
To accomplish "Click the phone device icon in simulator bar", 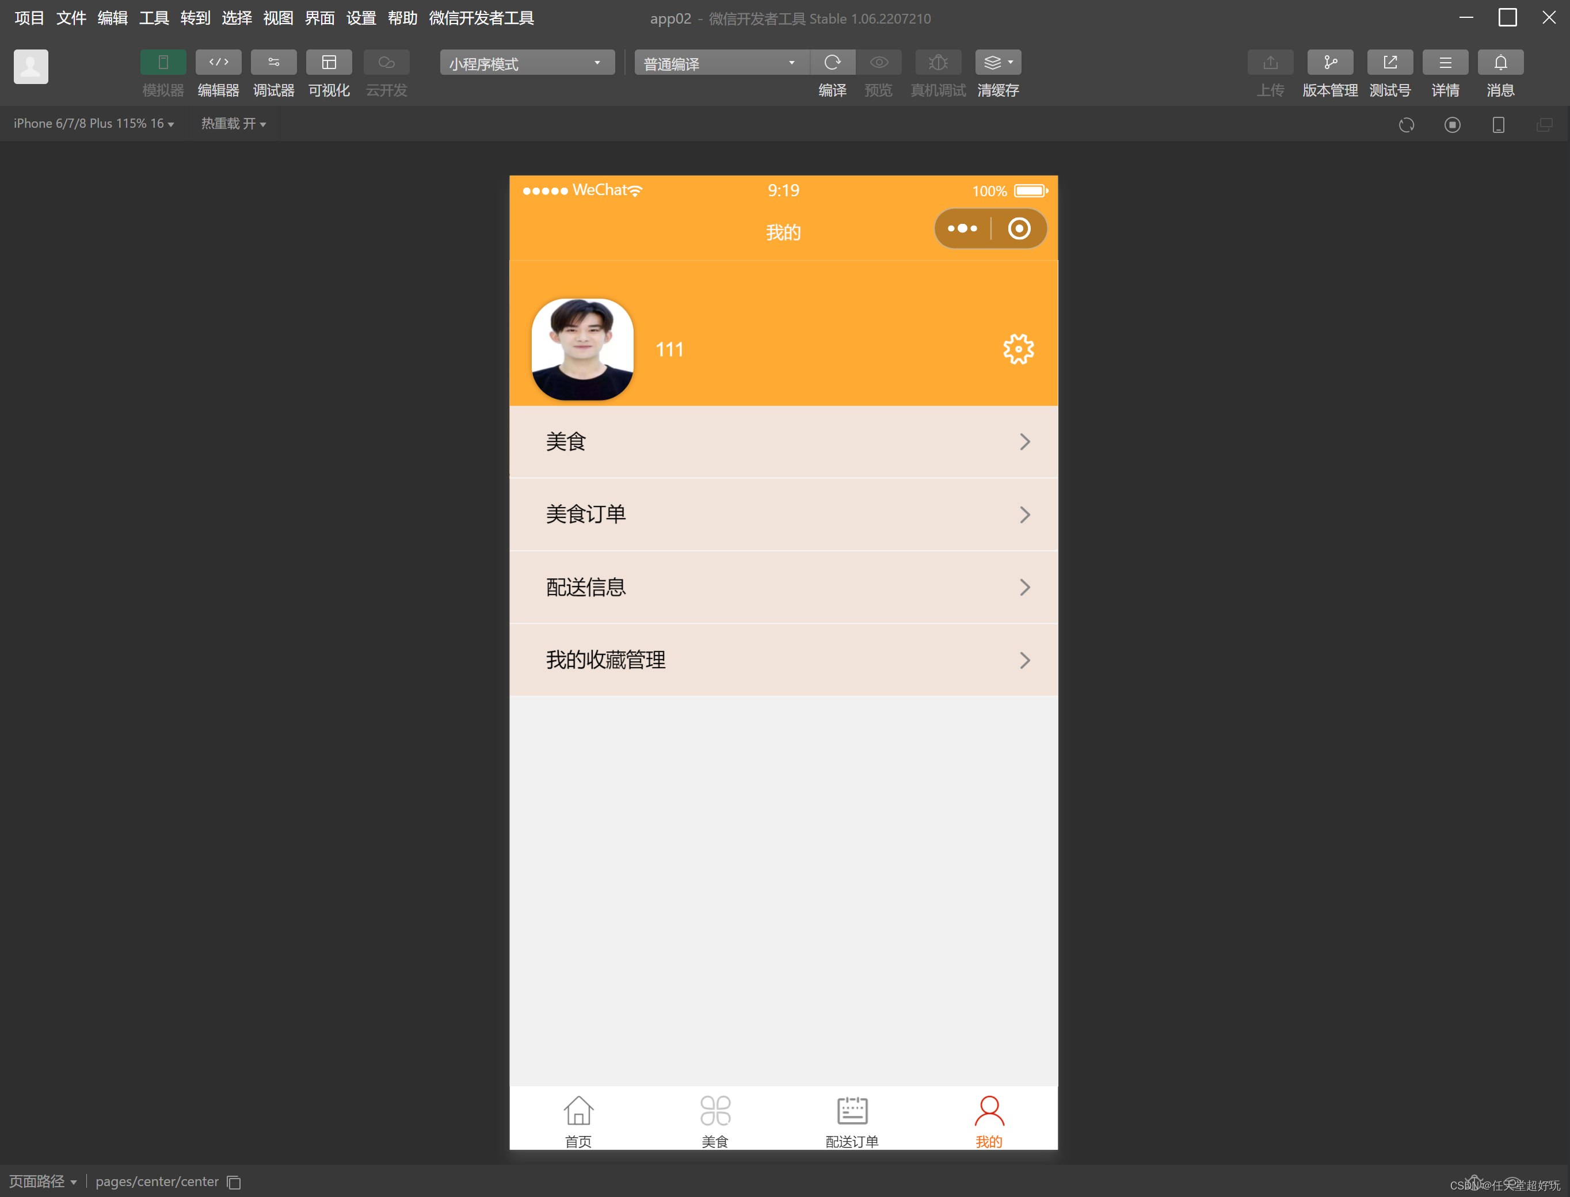I will (1498, 125).
